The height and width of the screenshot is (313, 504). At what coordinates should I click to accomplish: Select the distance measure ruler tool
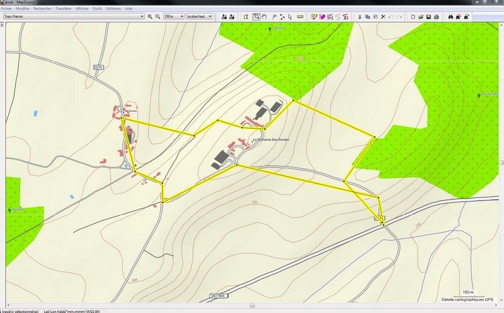(x=301, y=16)
